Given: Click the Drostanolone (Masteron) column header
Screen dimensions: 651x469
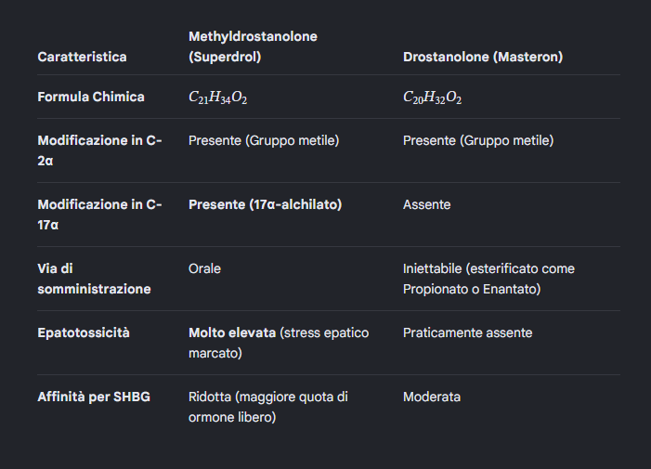Looking at the screenshot, I should (483, 57).
